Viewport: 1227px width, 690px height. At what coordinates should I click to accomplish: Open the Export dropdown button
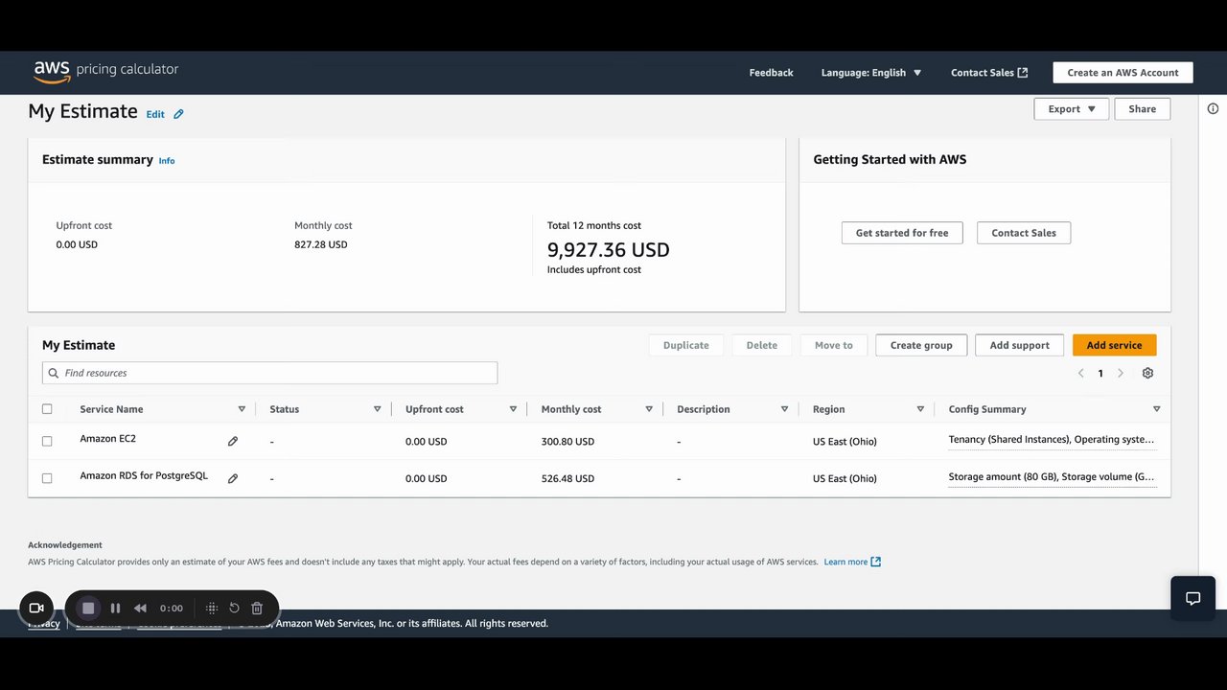[1071, 109]
